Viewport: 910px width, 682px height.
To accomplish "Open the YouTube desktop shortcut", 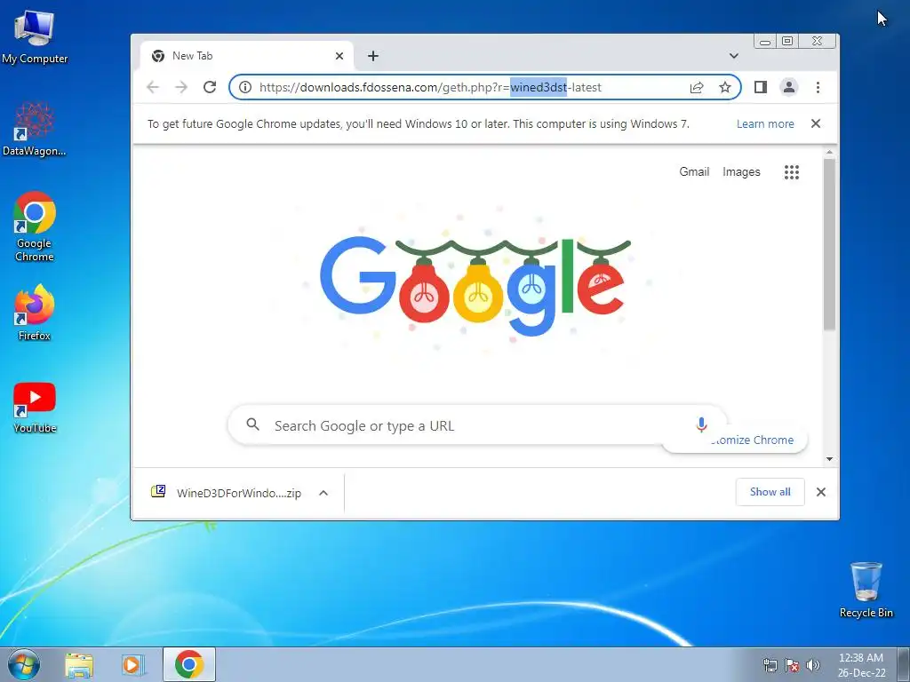I will click(35, 407).
